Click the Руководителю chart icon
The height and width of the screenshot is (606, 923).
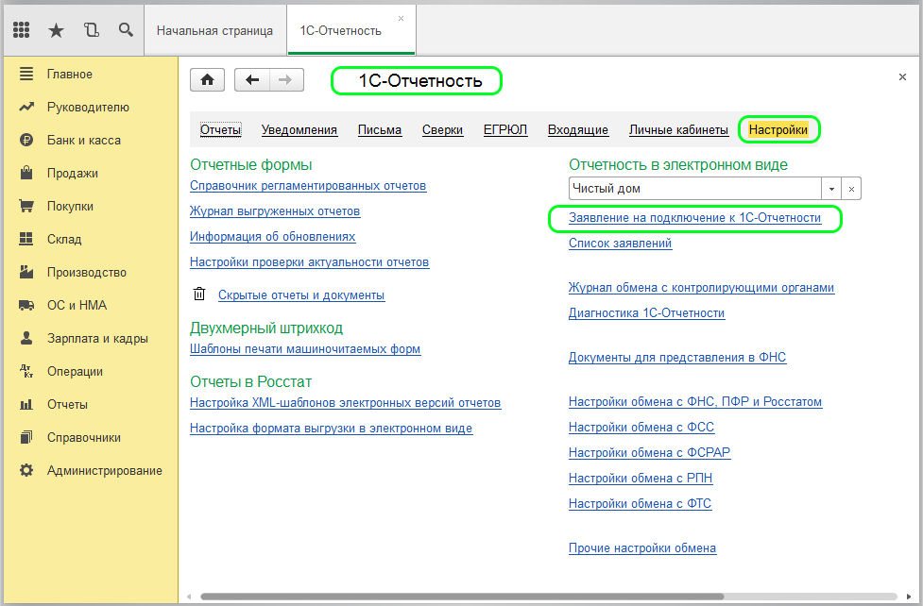pyautogui.click(x=26, y=107)
